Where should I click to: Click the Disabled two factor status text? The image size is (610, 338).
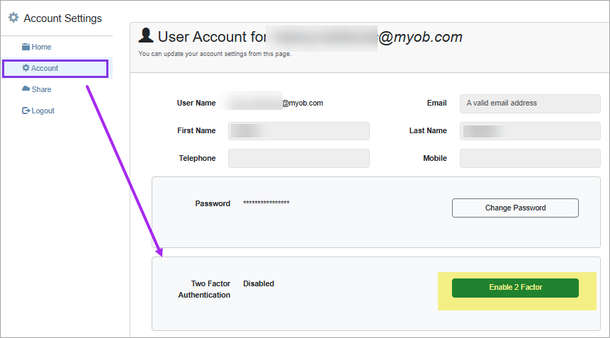pyautogui.click(x=259, y=283)
